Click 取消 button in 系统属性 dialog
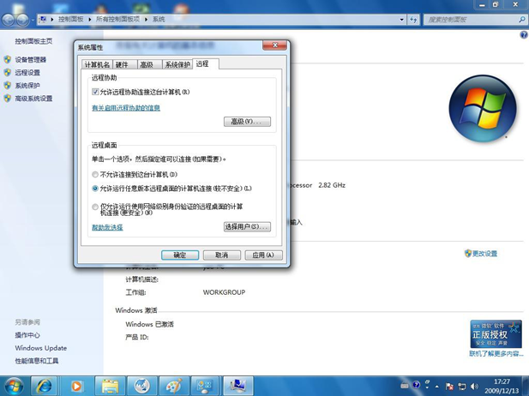The image size is (529, 396). [x=222, y=255]
